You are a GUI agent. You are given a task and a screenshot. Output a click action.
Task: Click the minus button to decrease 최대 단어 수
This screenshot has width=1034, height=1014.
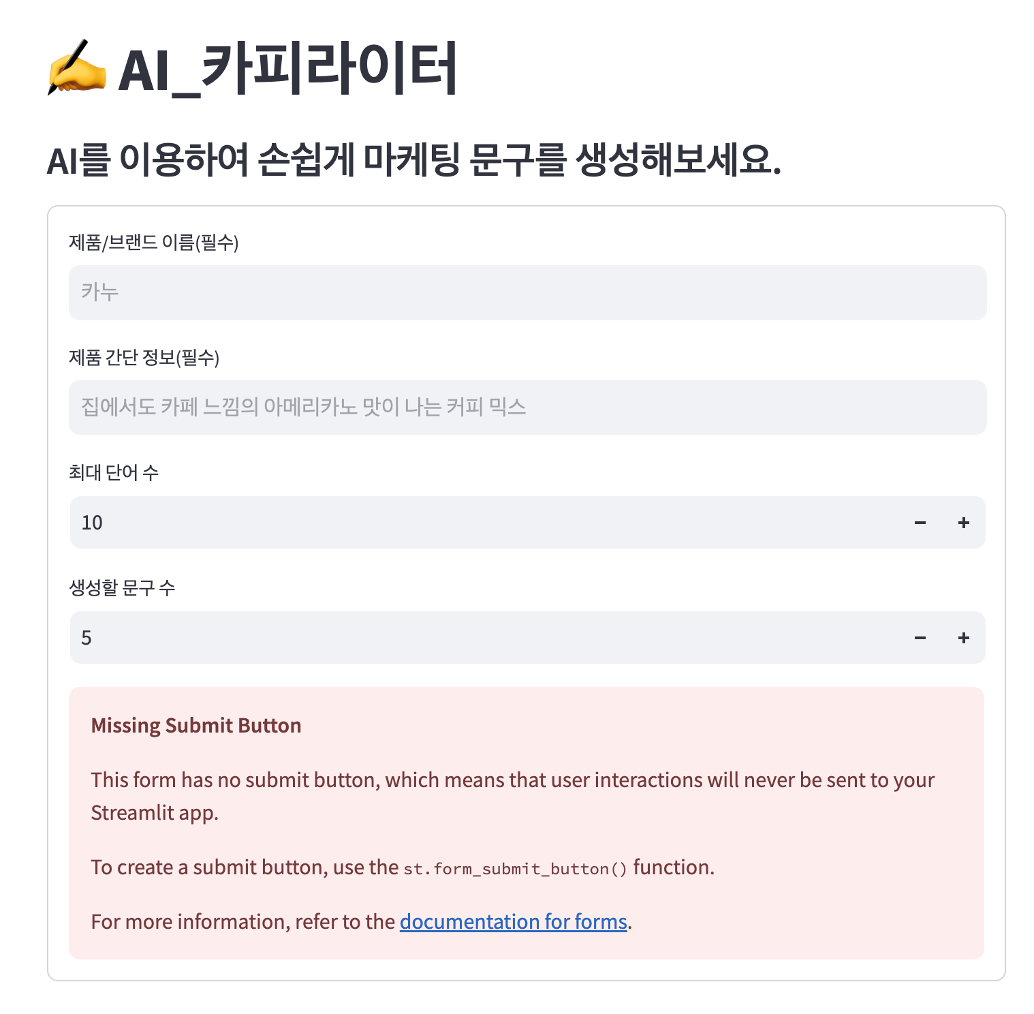tap(920, 523)
